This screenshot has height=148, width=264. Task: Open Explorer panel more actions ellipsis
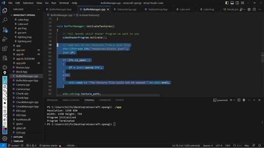38,9
